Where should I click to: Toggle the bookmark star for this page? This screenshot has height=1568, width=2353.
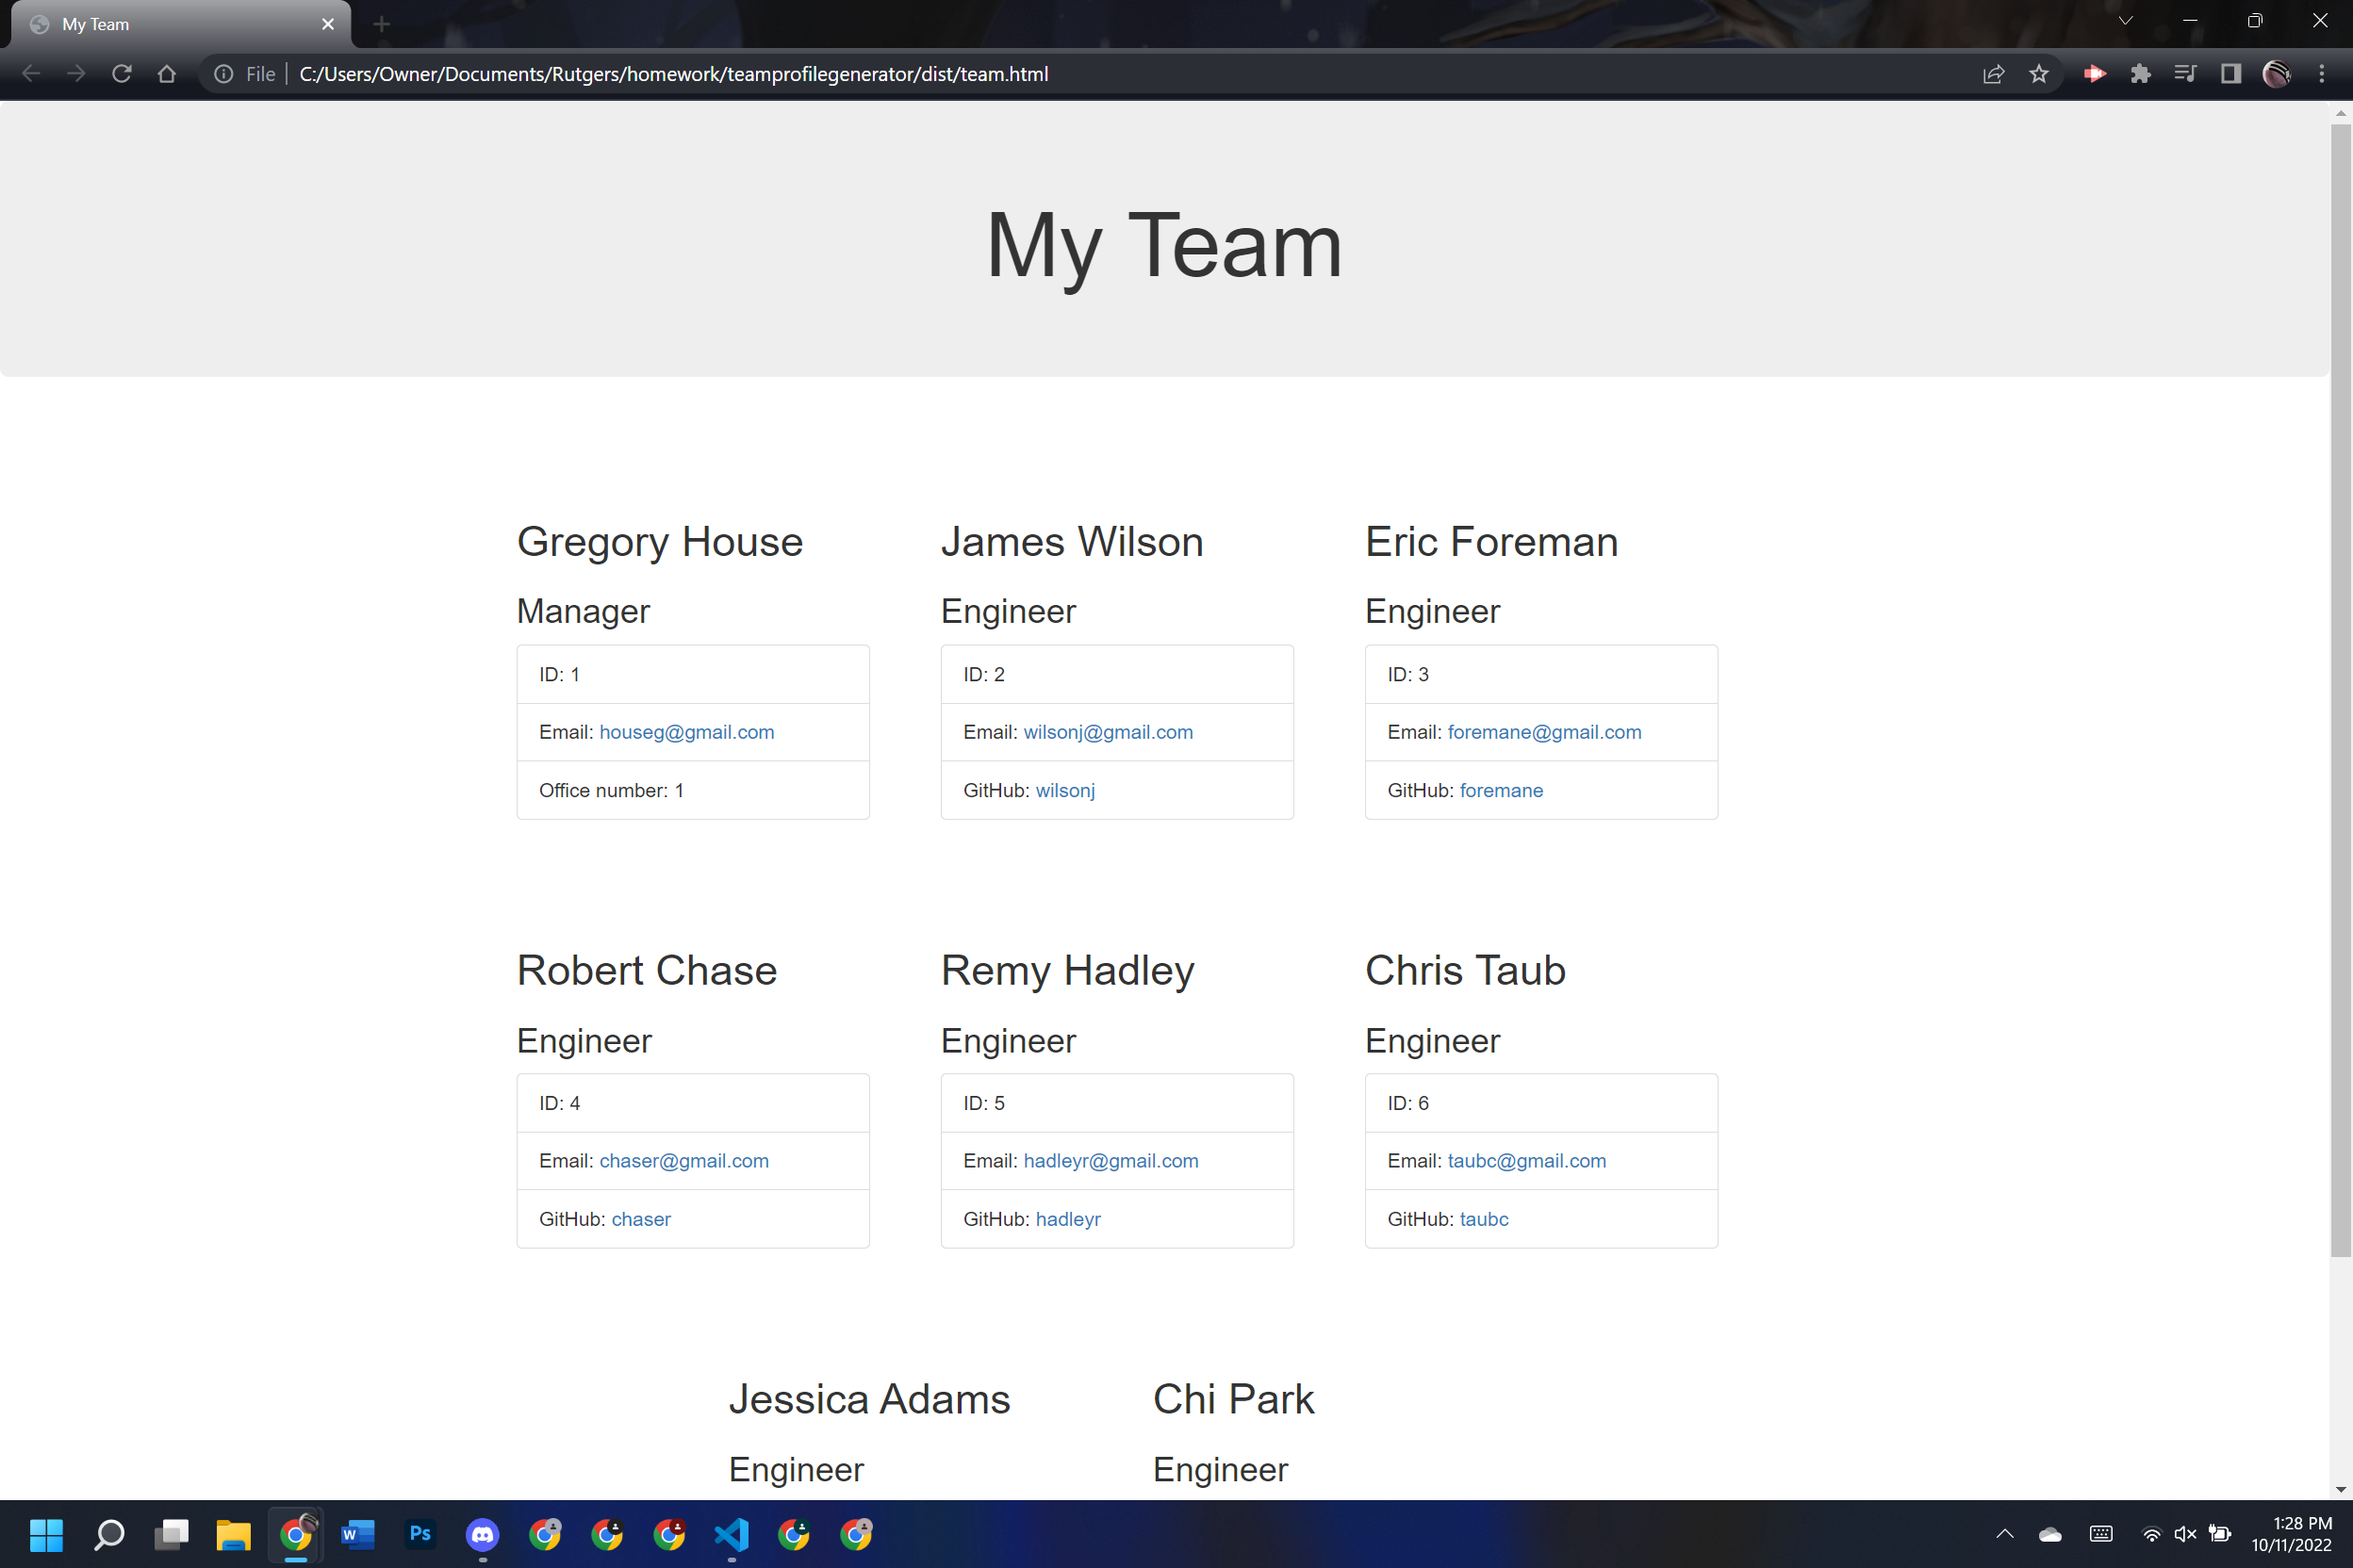click(2040, 73)
